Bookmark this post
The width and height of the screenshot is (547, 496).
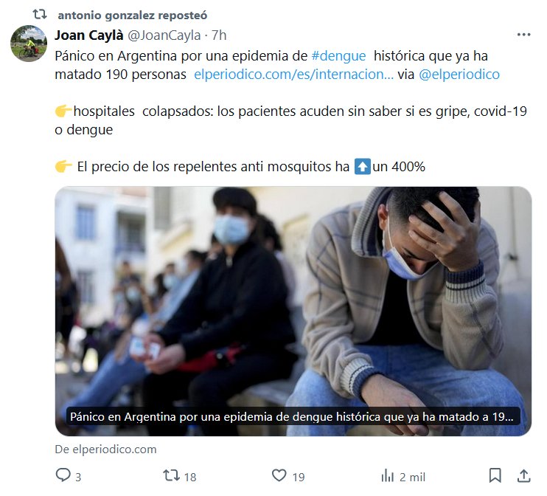pos(495,475)
